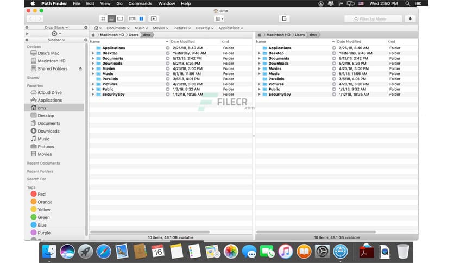Open the Commands menu
The image size is (454, 263).
pos(140,3)
